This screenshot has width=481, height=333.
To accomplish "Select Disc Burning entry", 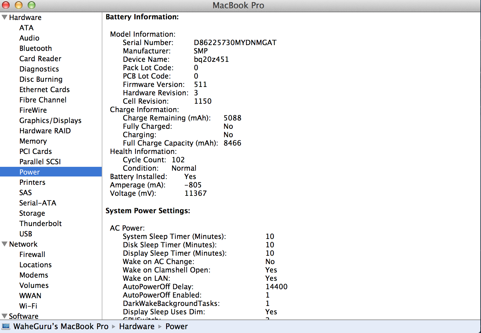I will coord(41,79).
